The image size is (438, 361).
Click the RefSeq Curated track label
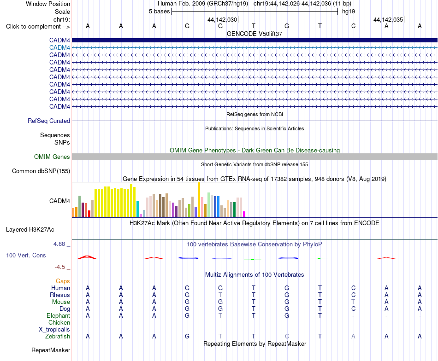coord(48,121)
